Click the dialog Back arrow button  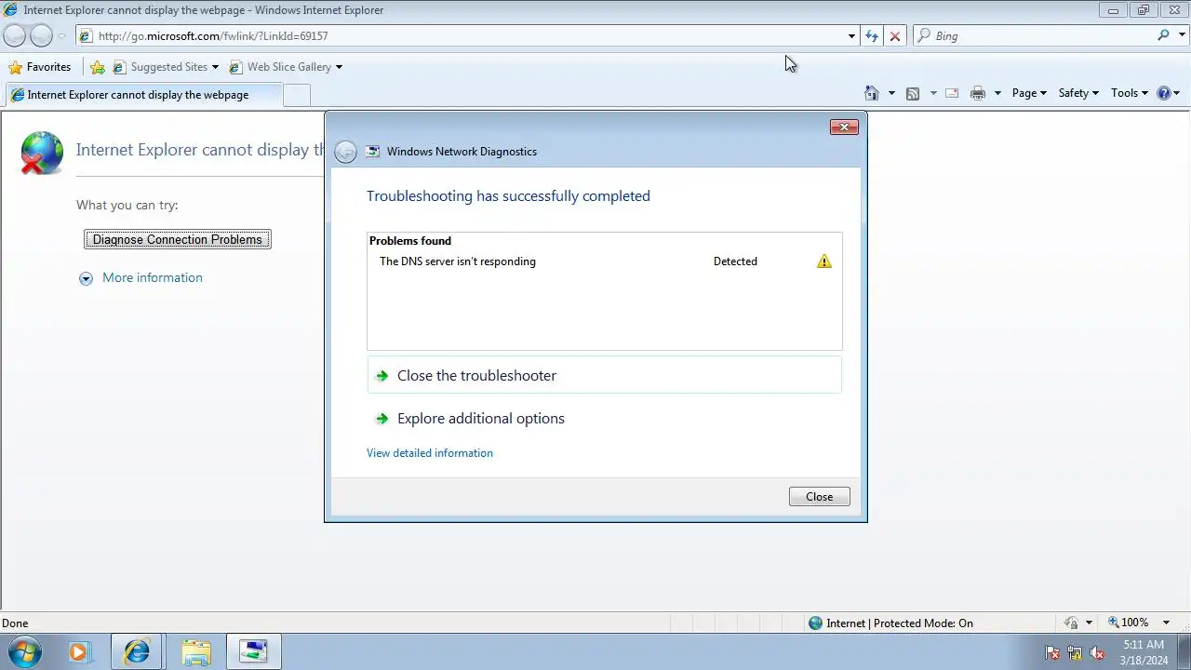tap(345, 152)
